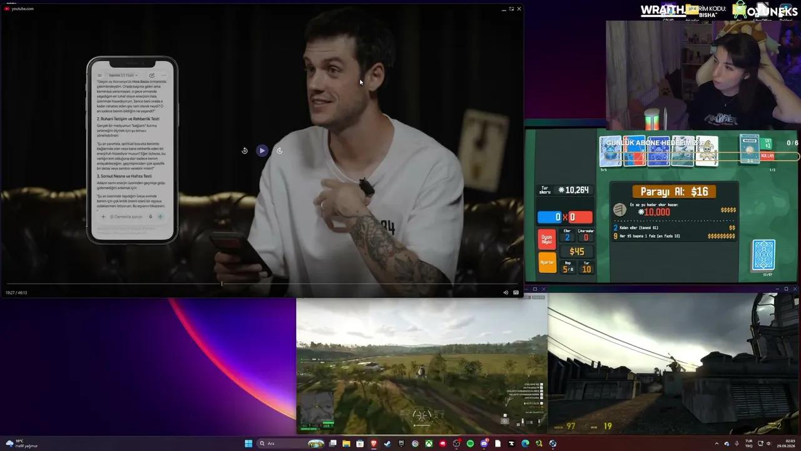Select the consumable card beside Sat button
The image size is (801, 451).
[750, 149]
